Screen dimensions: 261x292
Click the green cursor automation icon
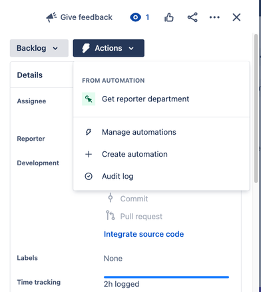(x=89, y=99)
